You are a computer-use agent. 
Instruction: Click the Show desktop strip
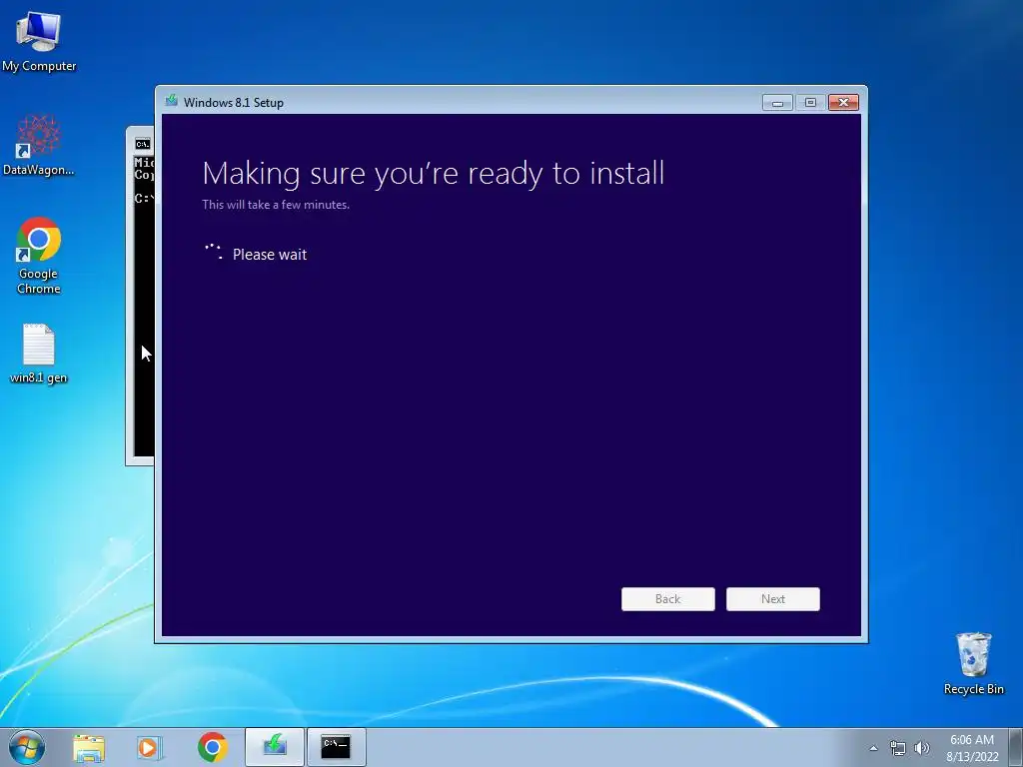[1016, 747]
